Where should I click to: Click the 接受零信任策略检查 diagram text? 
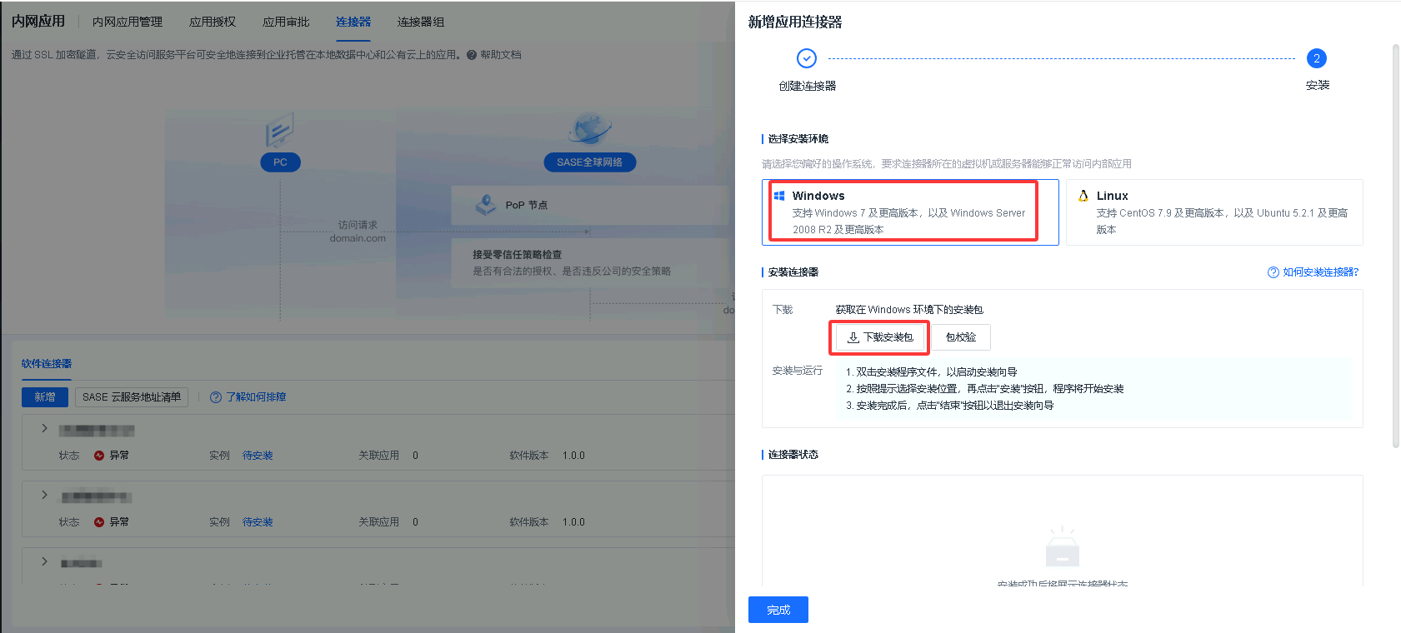518,255
